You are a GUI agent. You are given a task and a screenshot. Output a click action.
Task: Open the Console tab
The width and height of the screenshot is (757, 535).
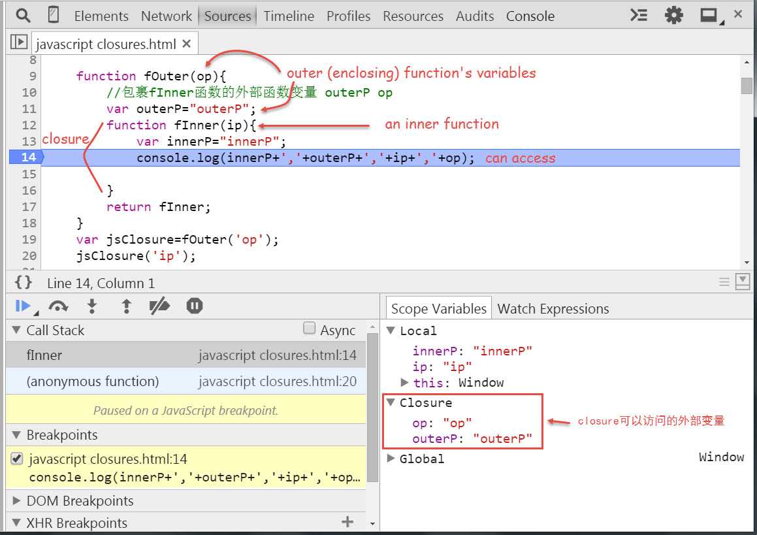530,16
